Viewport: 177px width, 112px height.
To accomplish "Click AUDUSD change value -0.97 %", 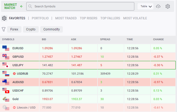I will pyautogui.click(x=158, y=82).
